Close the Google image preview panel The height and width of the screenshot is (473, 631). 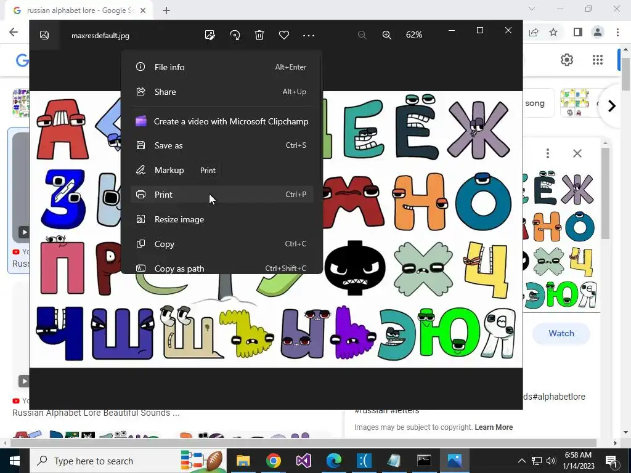tap(577, 153)
